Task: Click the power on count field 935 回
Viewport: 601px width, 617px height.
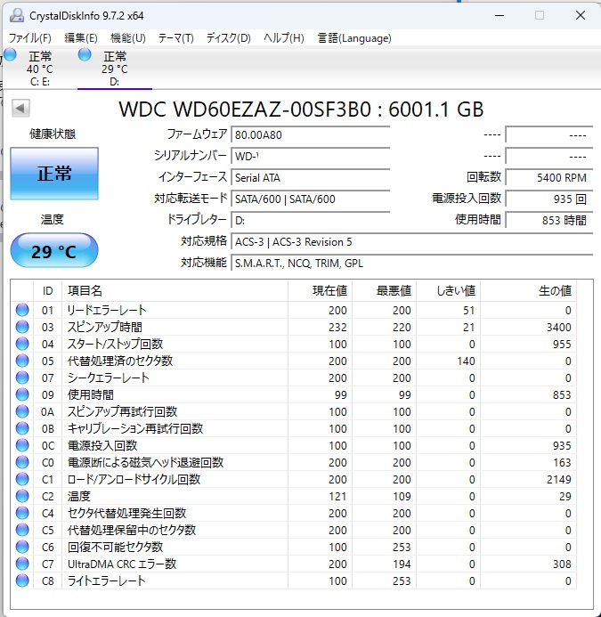Action: pyautogui.click(x=549, y=199)
